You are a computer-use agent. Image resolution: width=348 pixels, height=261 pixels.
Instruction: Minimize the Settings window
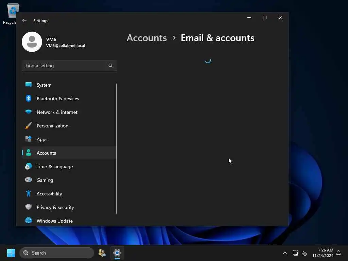coord(249,18)
